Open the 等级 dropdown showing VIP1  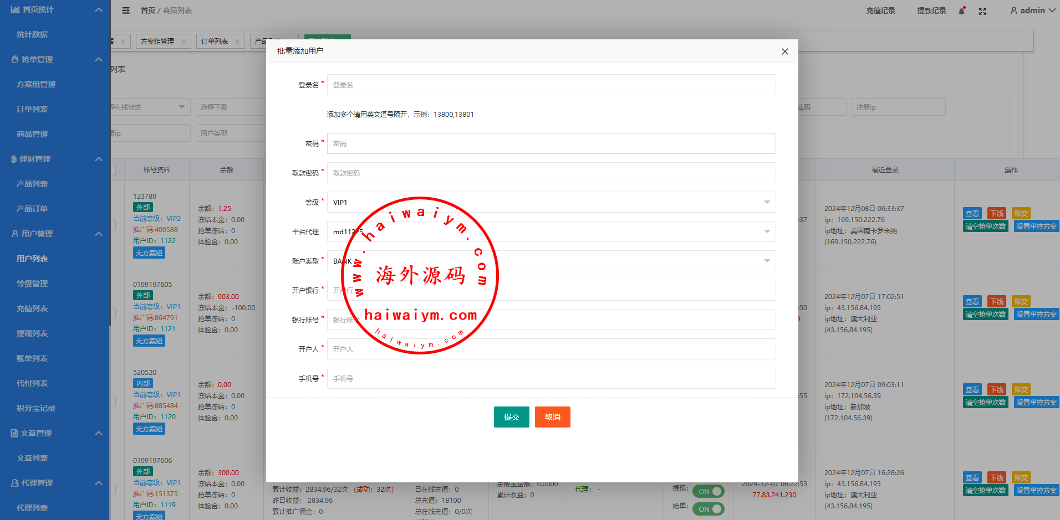point(551,202)
